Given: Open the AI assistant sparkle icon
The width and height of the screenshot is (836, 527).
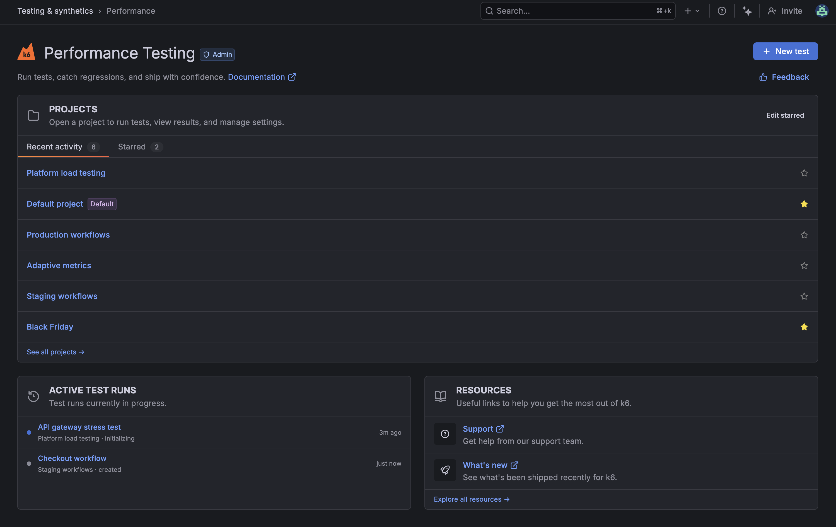Looking at the screenshot, I should pos(747,11).
